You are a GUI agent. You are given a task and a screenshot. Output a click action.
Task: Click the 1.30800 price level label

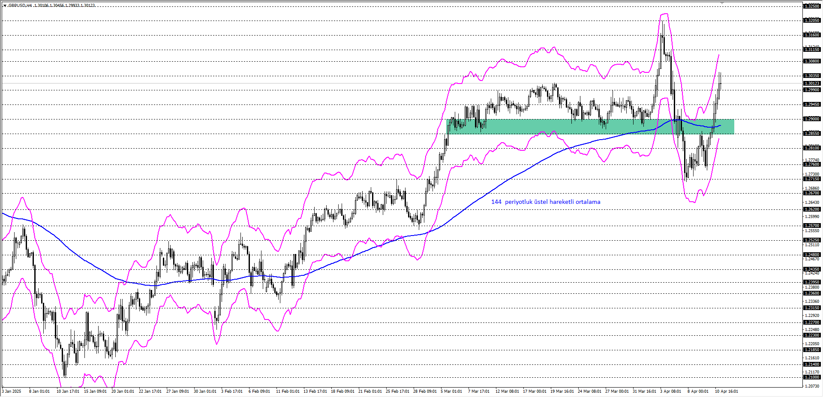[812, 61]
